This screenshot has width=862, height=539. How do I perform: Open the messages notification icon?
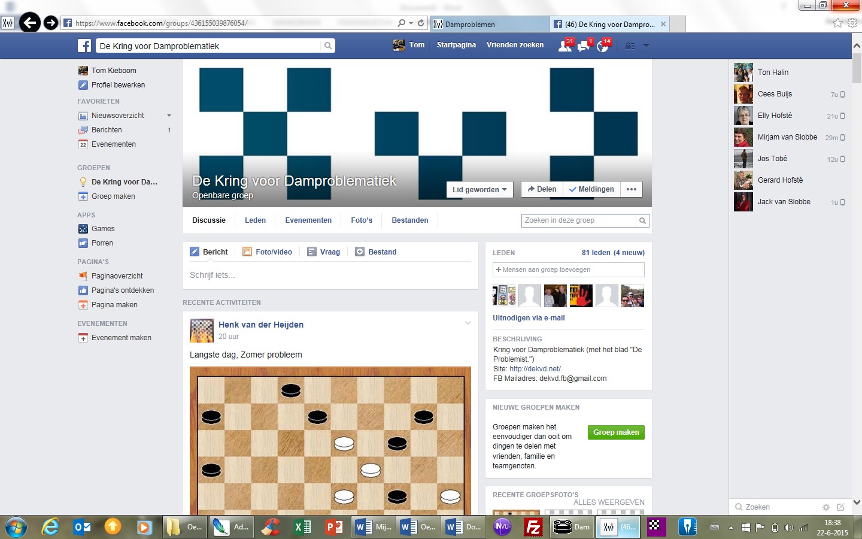(584, 46)
